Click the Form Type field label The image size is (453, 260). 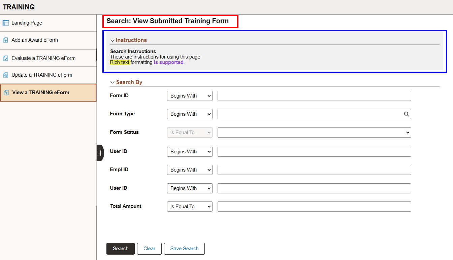point(123,114)
